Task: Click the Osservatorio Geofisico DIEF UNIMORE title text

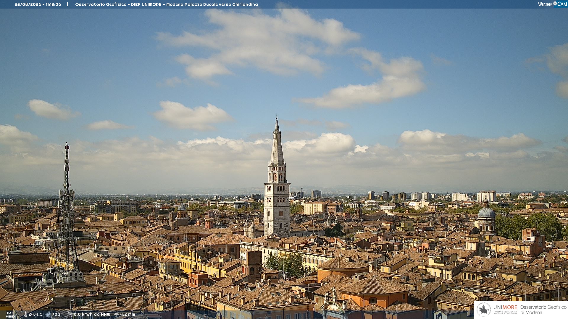Action: pos(167,4)
